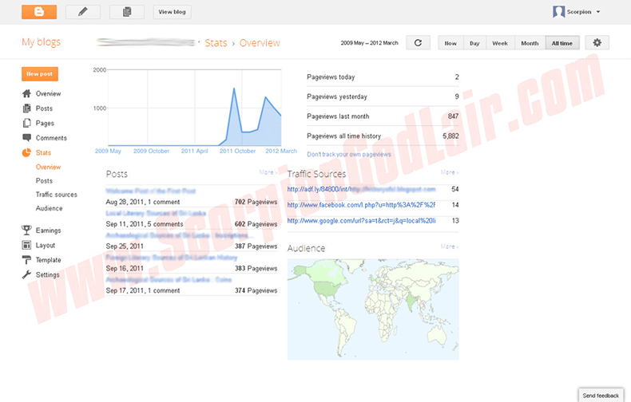Select the Day time range

[x=475, y=43]
